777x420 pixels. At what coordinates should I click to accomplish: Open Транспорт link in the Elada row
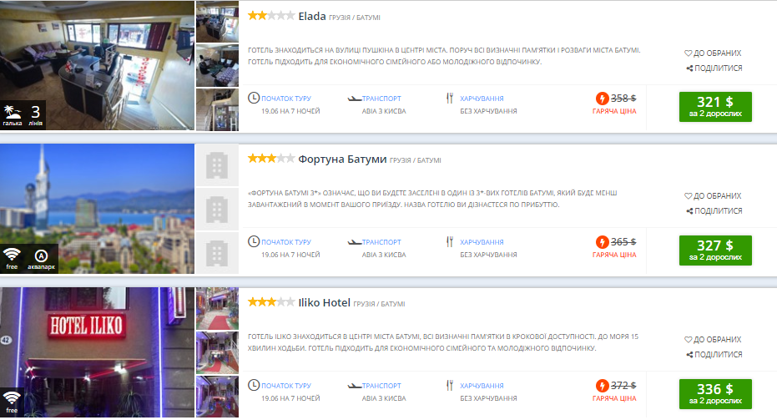click(381, 99)
